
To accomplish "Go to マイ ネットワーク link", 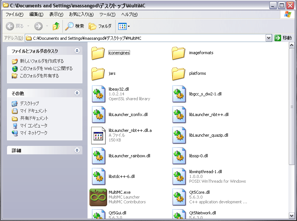I will point(34,133).
